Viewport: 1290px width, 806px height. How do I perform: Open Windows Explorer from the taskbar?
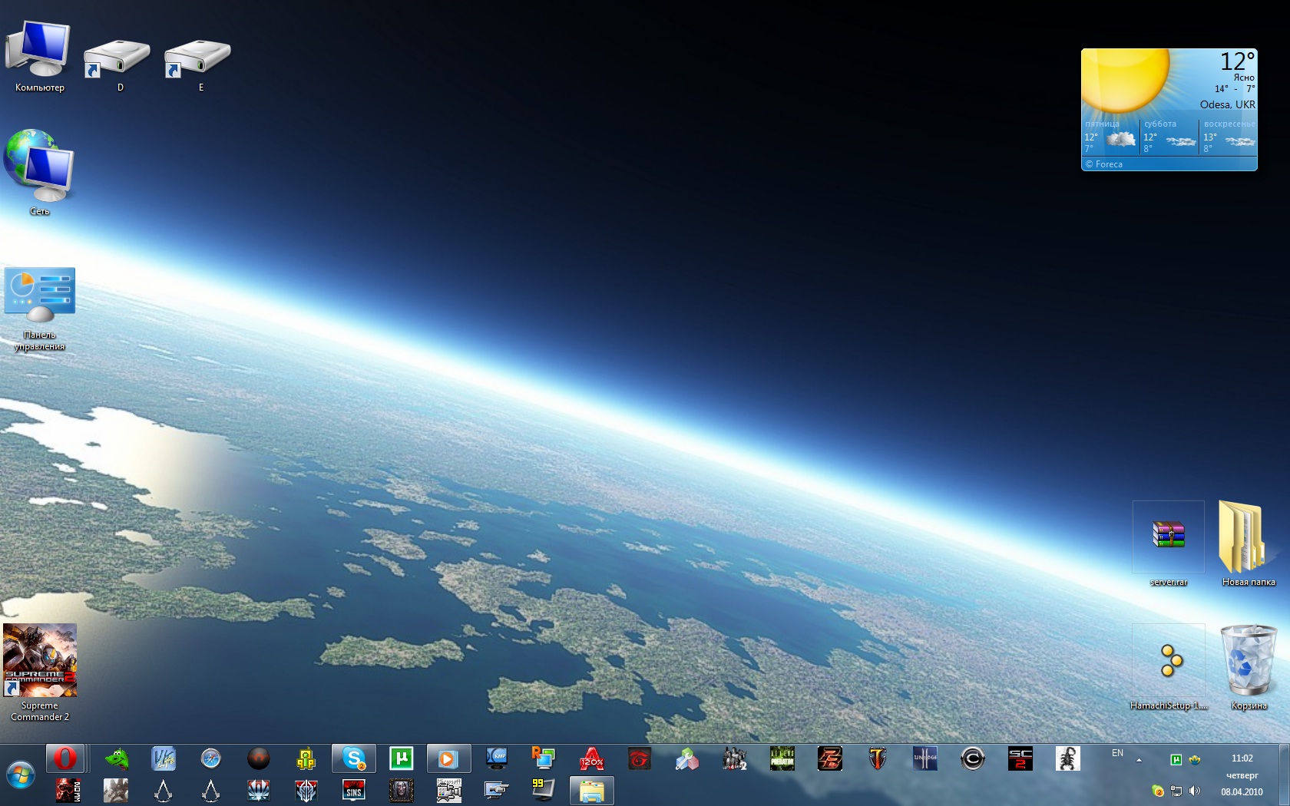(x=592, y=790)
